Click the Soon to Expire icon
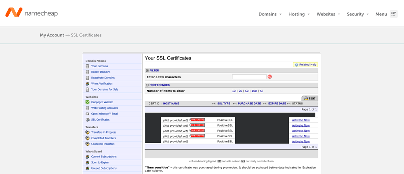This screenshot has width=404, height=174. coord(87,162)
